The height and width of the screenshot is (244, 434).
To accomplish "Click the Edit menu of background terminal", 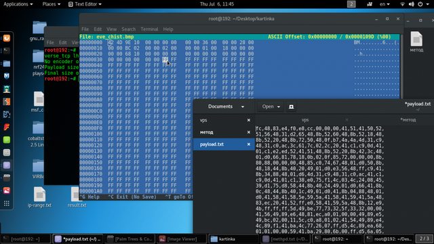I will (63, 42).
